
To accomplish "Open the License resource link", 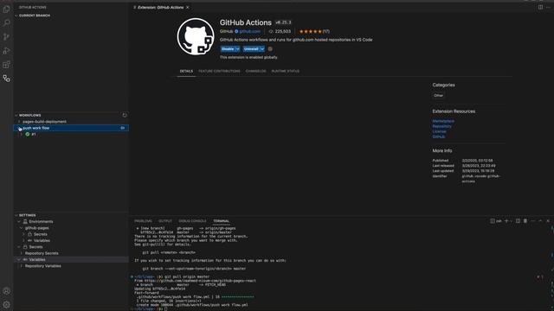I will [439, 131].
